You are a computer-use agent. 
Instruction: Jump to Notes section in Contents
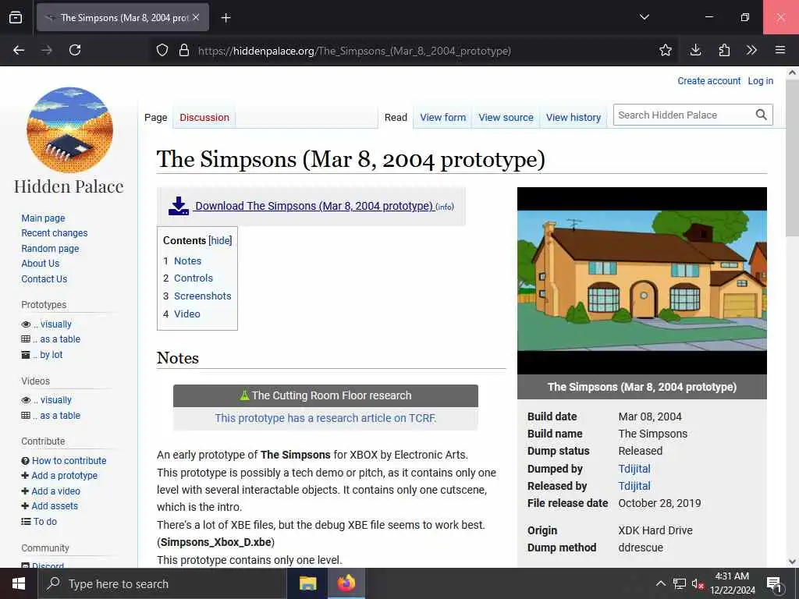pyautogui.click(x=187, y=261)
